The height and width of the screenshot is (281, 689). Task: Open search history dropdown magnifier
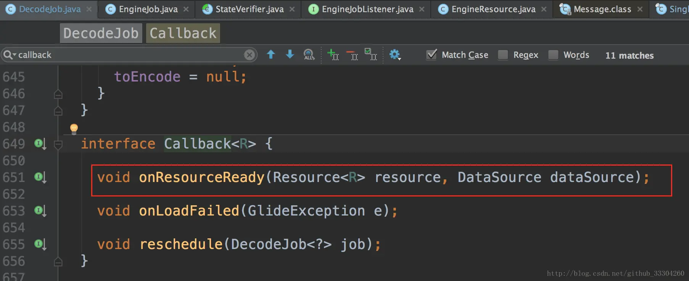pos(10,55)
